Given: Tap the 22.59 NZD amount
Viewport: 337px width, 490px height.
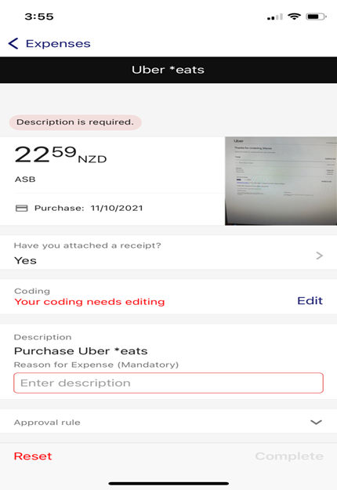Looking at the screenshot, I should 60,154.
